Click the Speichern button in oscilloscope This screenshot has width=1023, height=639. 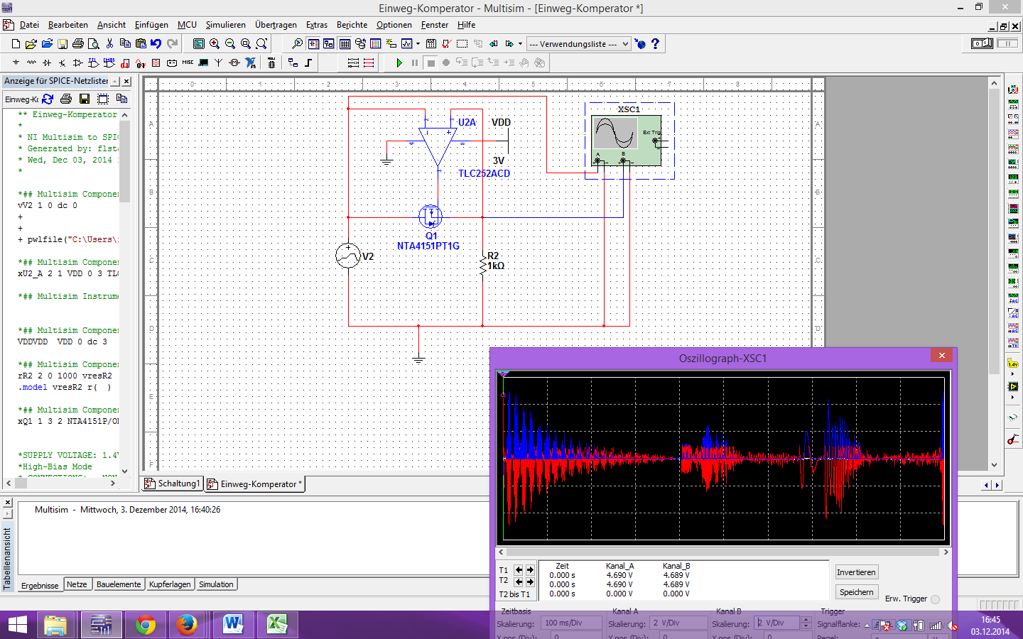(x=856, y=592)
